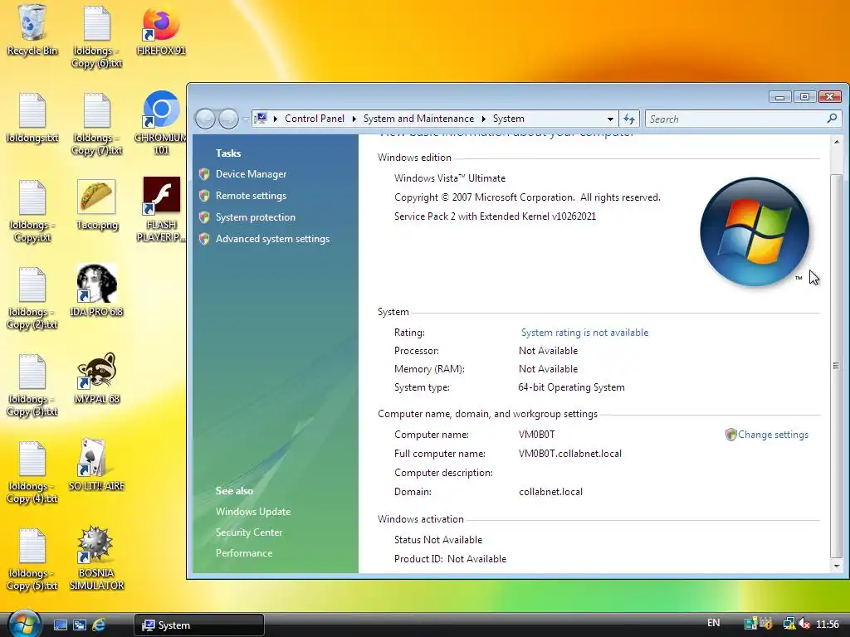Image resolution: width=850 pixels, height=637 pixels.
Task: Click Change settings link
Action: pyautogui.click(x=773, y=435)
